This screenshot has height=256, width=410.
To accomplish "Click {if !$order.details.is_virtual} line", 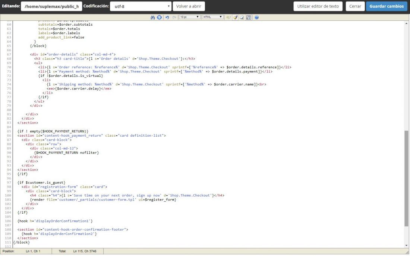I will tap(70, 75).
